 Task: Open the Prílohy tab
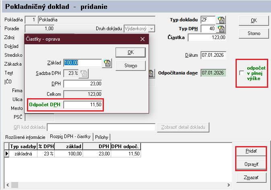click(101, 137)
